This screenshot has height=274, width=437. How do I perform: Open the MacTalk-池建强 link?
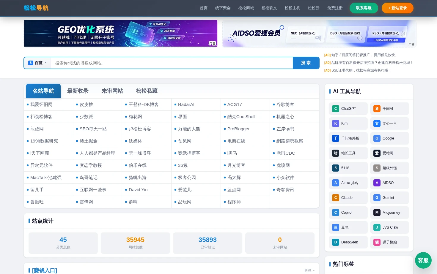[x=46, y=178]
